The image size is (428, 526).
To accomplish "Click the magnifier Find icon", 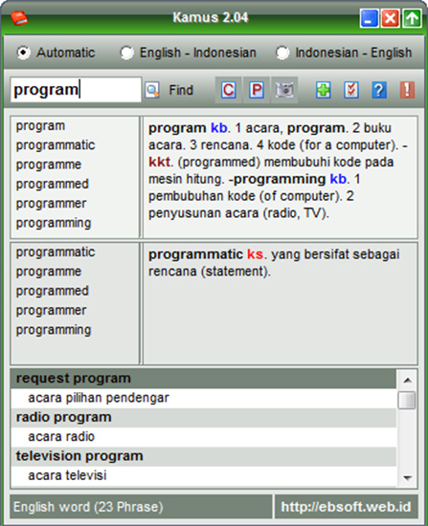I will coord(152,90).
